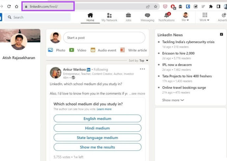Expand post text with see more
227x161 pixels.
tap(137, 93)
